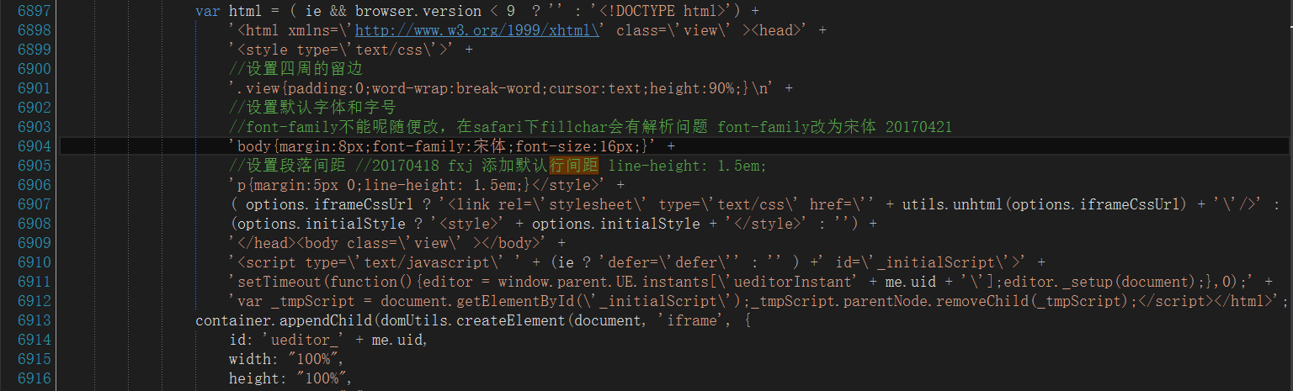1293x391 pixels.
Task: Click the height: "100%" property
Action: (x=290, y=378)
